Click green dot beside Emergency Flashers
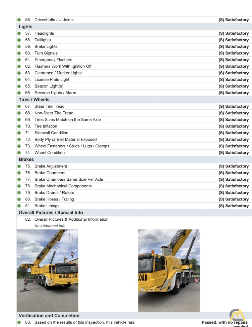The image size is (252, 327). pos(19,60)
